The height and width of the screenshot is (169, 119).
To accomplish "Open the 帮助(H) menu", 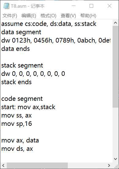I will point(88,16).
